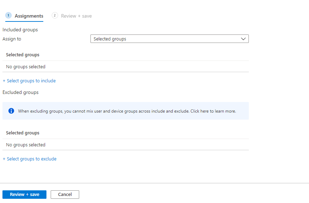309x203 pixels.
Task: Click the Assign to label
Action: [x=12, y=39]
